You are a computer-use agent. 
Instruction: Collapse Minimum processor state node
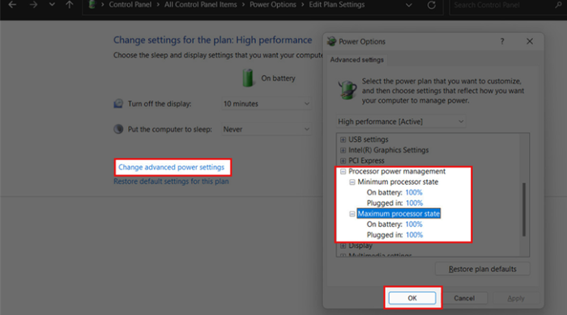(352, 182)
